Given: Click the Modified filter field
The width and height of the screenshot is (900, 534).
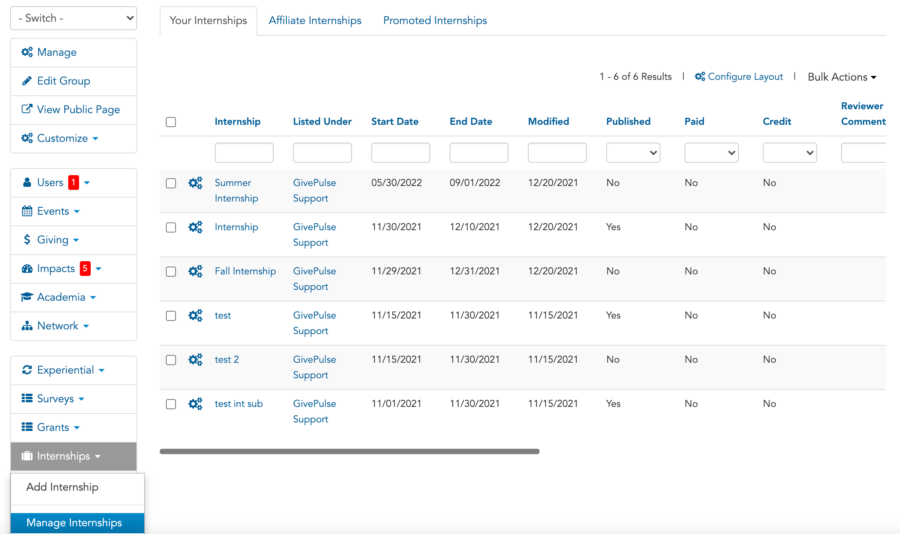Looking at the screenshot, I should [x=557, y=153].
